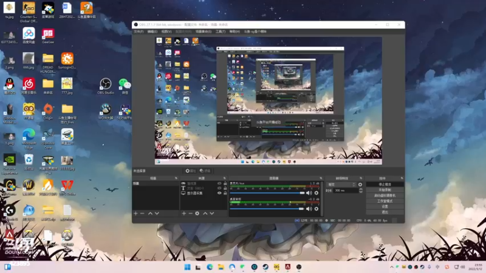
Task: Toggle lock for Display Capture source
Action: [225, 193]
